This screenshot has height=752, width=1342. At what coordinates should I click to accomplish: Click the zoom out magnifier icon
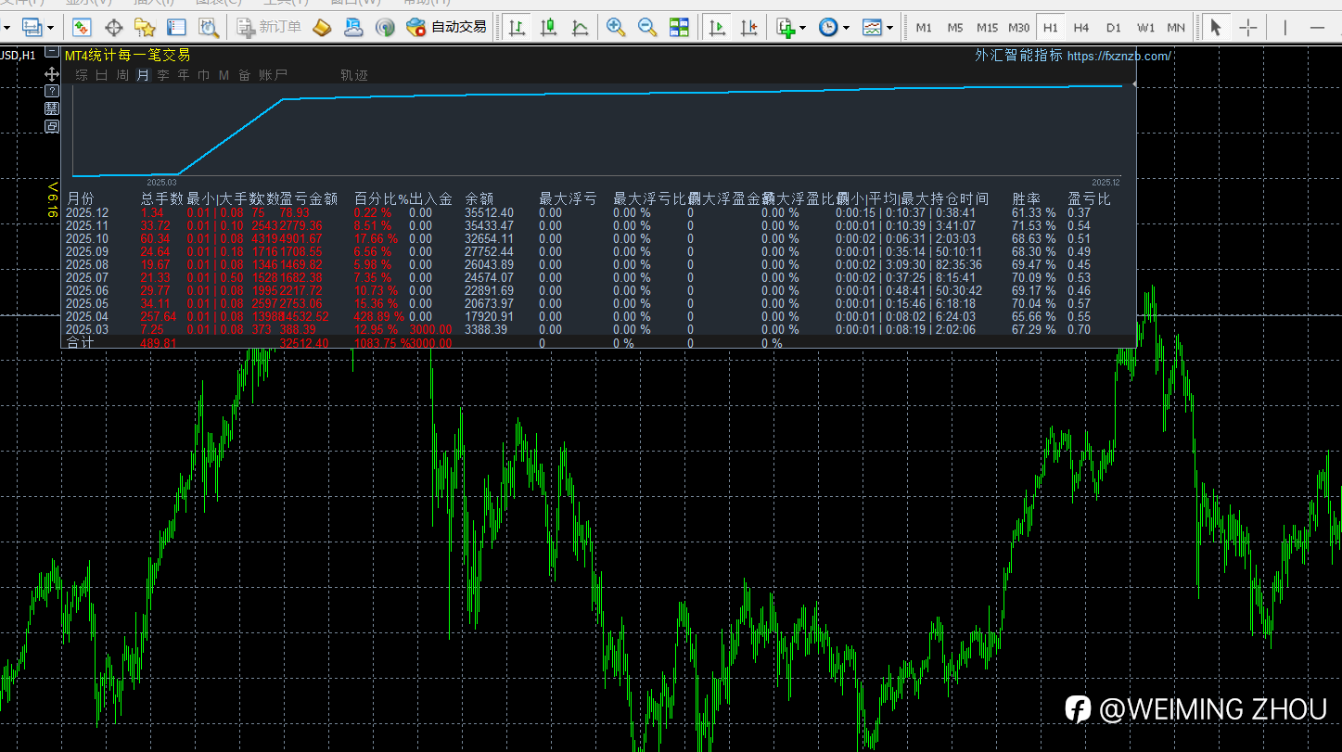647,28
